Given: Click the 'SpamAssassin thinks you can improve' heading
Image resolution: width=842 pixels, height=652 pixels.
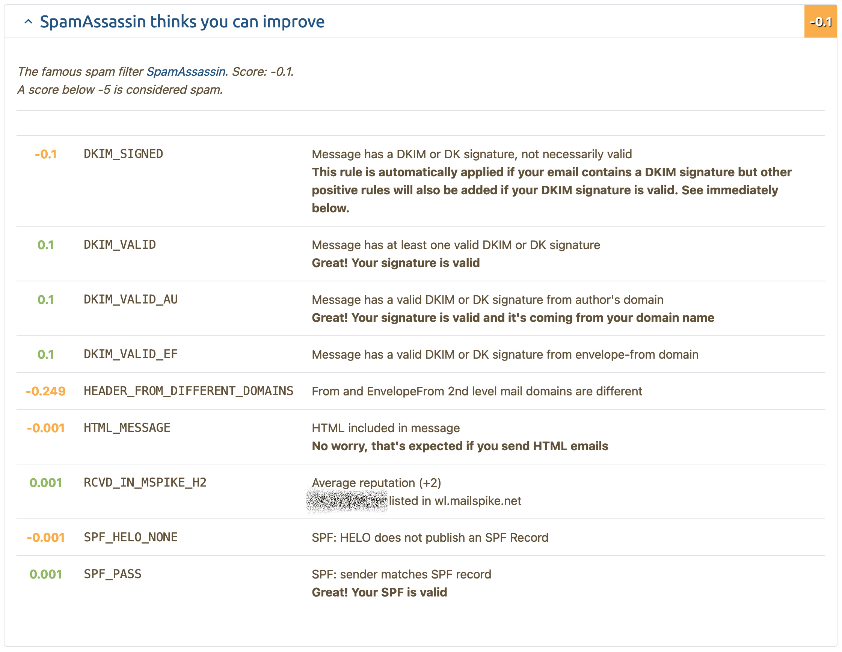Looking at the screenshot, I should (182, 21).
